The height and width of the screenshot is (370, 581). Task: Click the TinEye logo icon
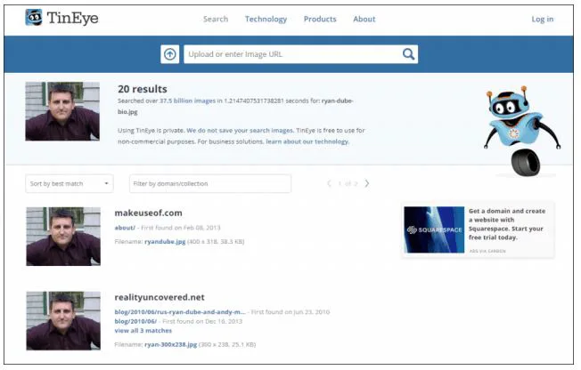[33, 18]
